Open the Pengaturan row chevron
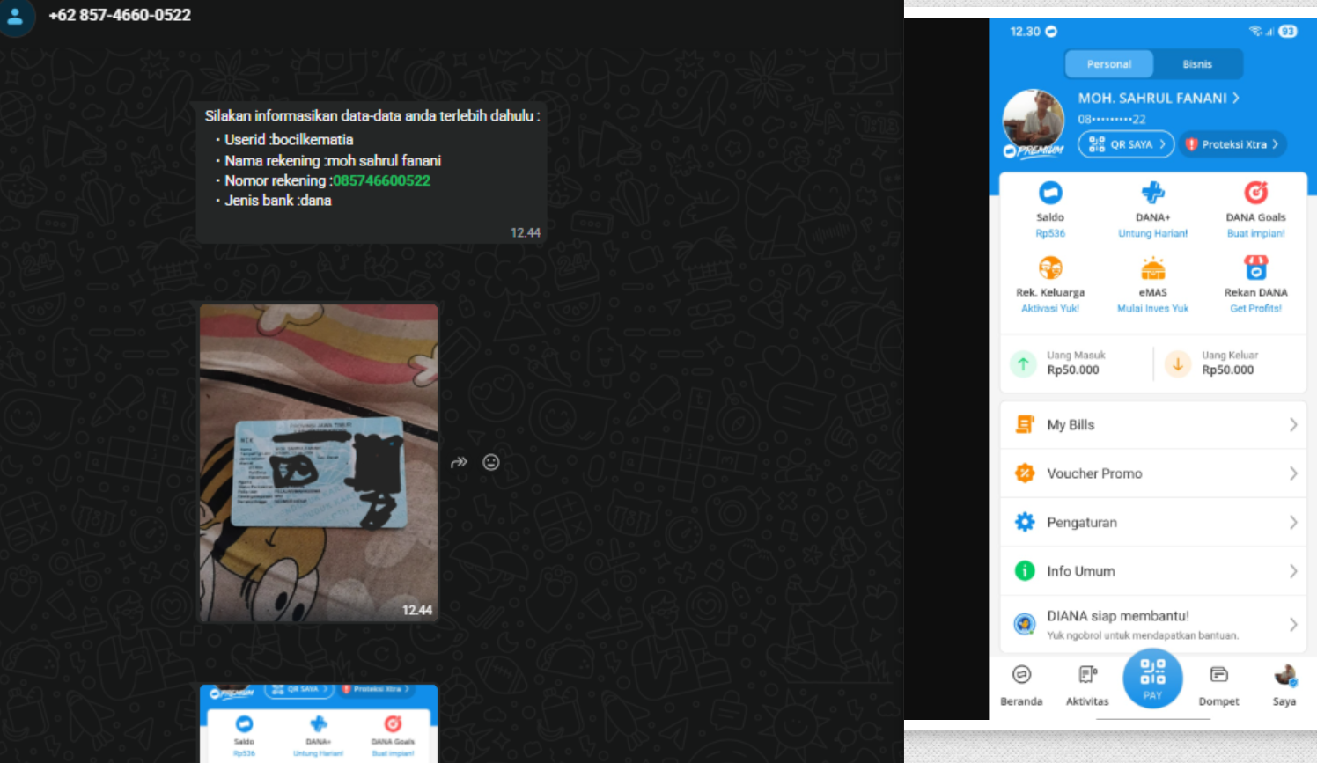The height and width of the screenshot is (763, 1317). tap(1293, 522)
